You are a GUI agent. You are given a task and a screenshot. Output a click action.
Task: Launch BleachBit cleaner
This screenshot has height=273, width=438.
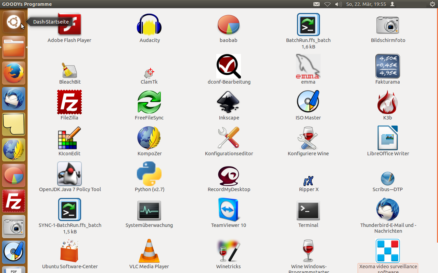tap(70, 70)
